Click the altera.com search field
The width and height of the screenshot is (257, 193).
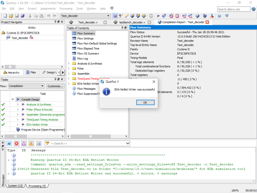pos(235,9)
